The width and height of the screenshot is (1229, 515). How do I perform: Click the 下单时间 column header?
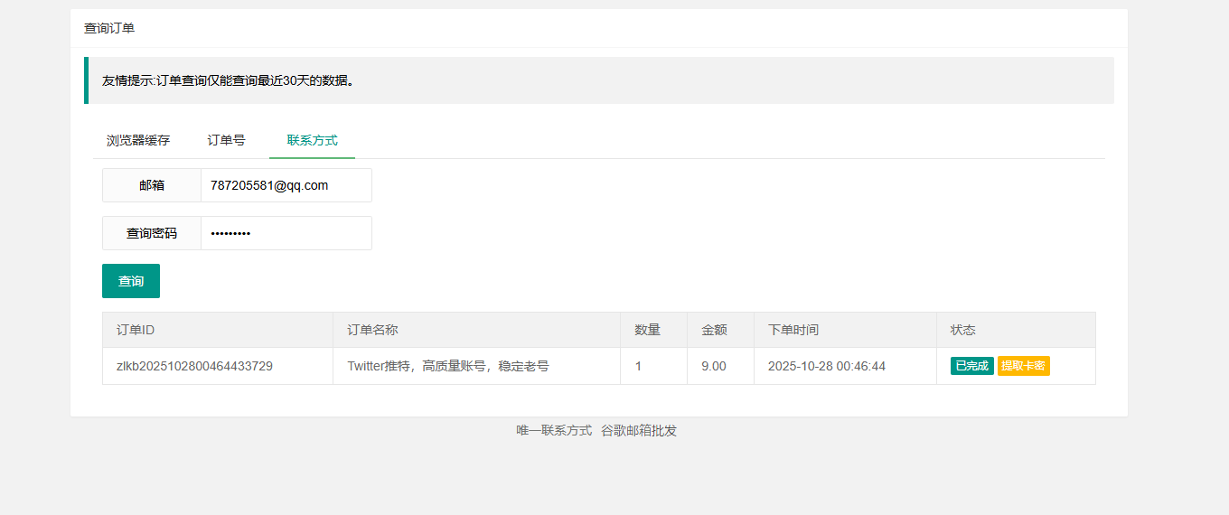point(793,330)
